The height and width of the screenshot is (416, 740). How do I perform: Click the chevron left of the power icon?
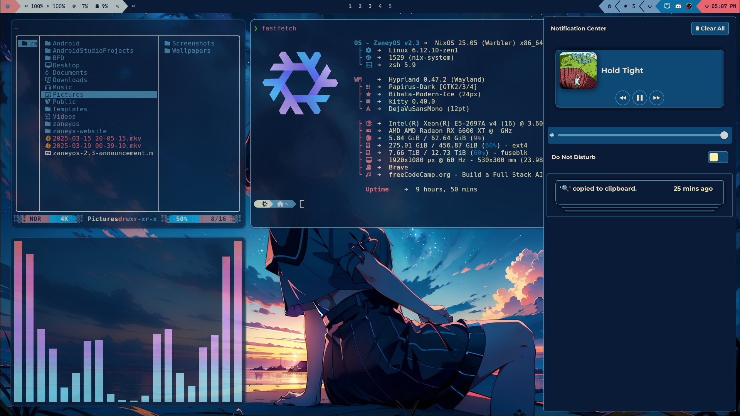click(641, 6)
